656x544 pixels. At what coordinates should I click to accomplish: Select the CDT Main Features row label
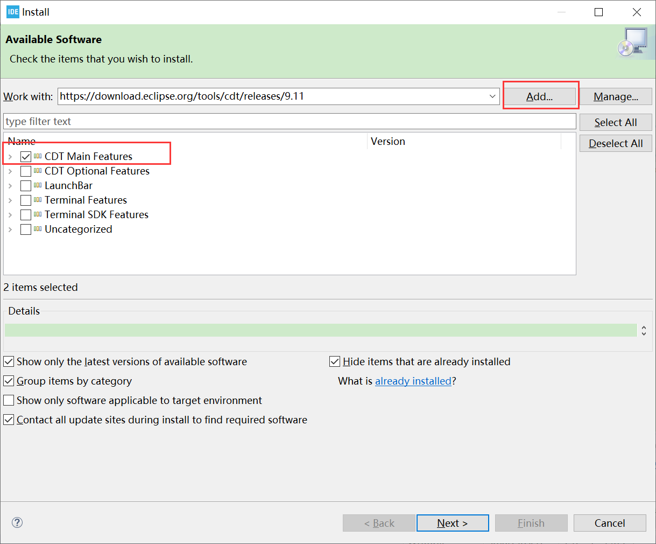pos(88,156)
